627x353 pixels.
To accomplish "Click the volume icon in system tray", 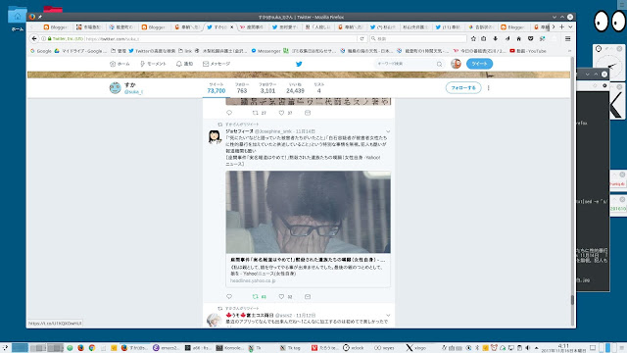I will pos(528,348).
